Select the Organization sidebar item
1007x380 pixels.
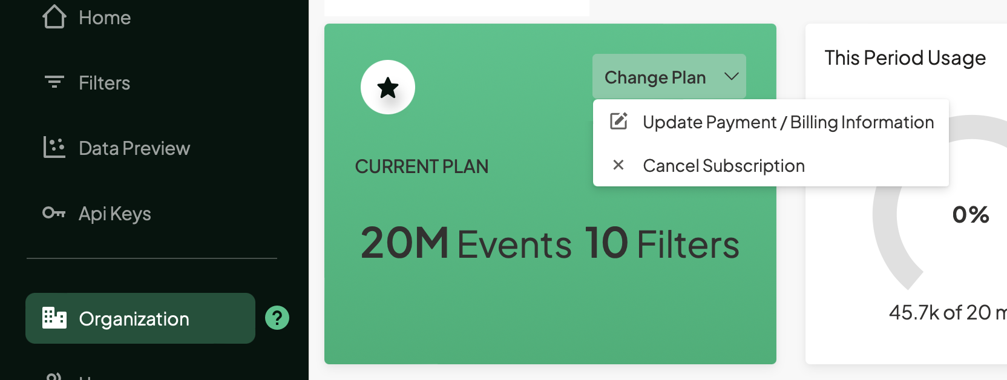pyautogui.click(x=134, y=319)
